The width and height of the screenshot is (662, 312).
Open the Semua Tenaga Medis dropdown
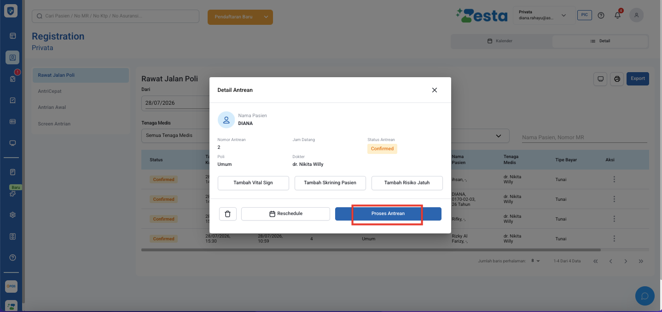[x=175, y=136]
